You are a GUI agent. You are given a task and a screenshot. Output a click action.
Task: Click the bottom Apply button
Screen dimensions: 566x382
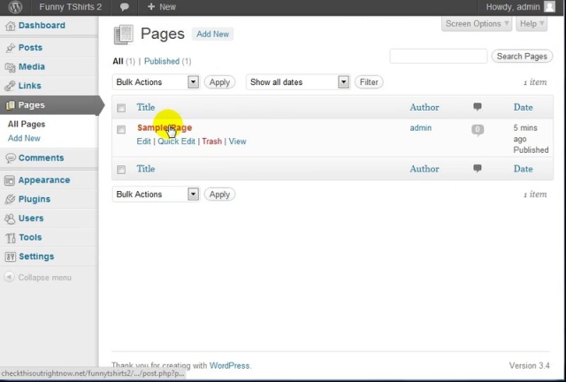click(x=219, y=195)
